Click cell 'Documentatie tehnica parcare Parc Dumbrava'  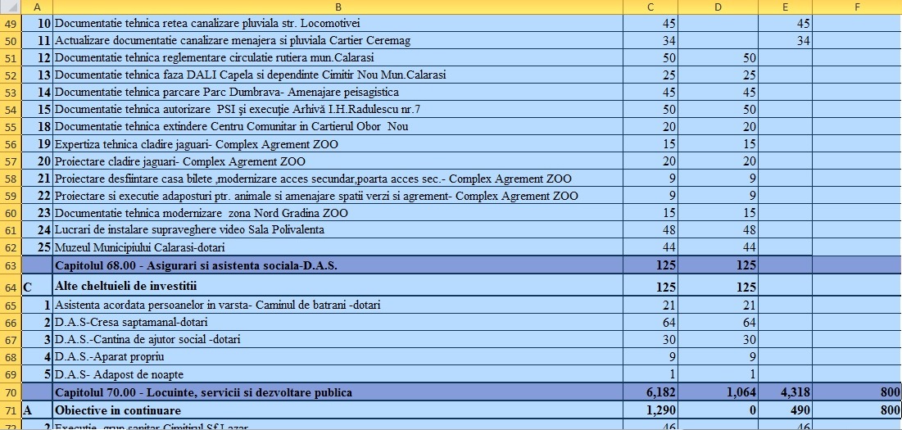338,93
